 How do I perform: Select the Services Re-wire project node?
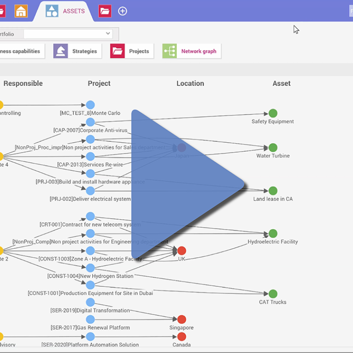tap(90, 156)
